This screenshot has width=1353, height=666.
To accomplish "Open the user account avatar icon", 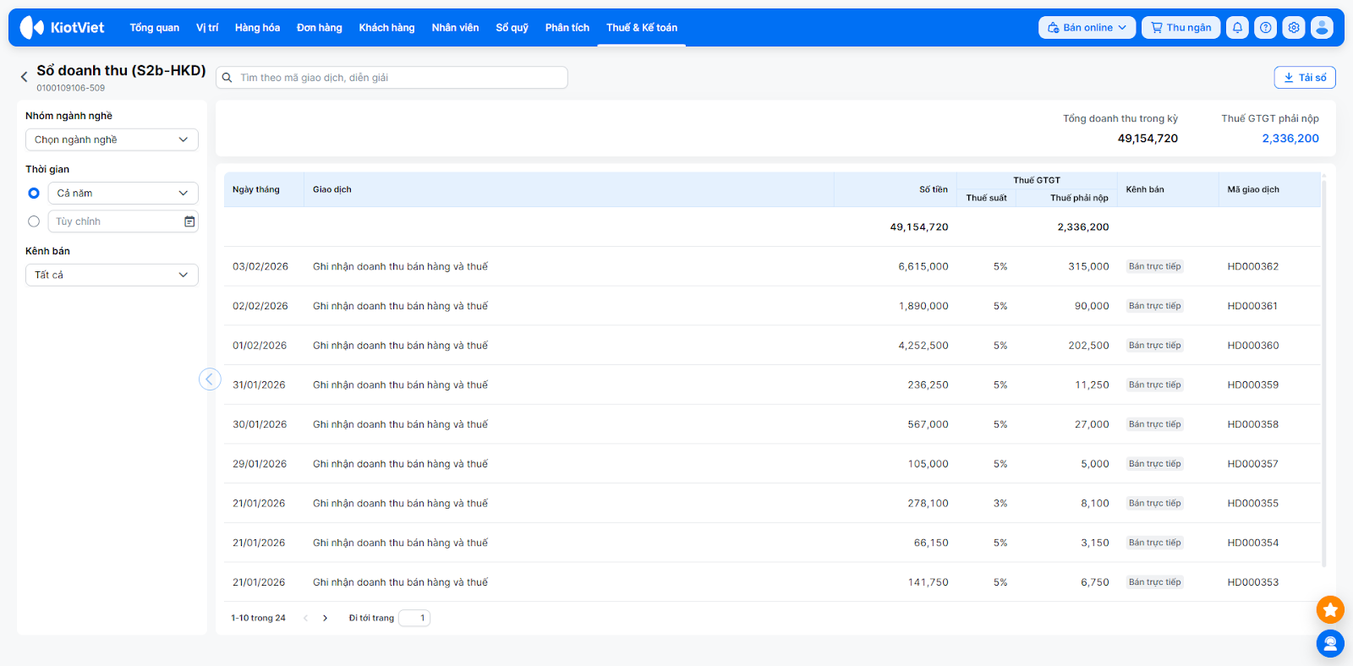I will click(x=1322, y=28).
